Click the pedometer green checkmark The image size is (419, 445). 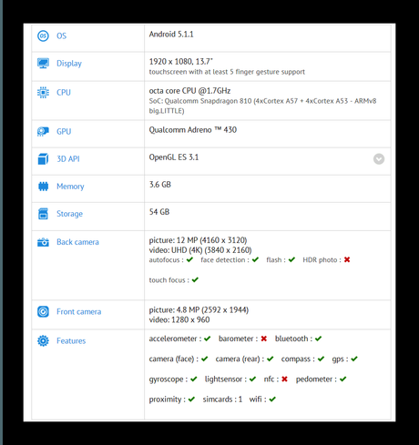click(x=342, y=379)
